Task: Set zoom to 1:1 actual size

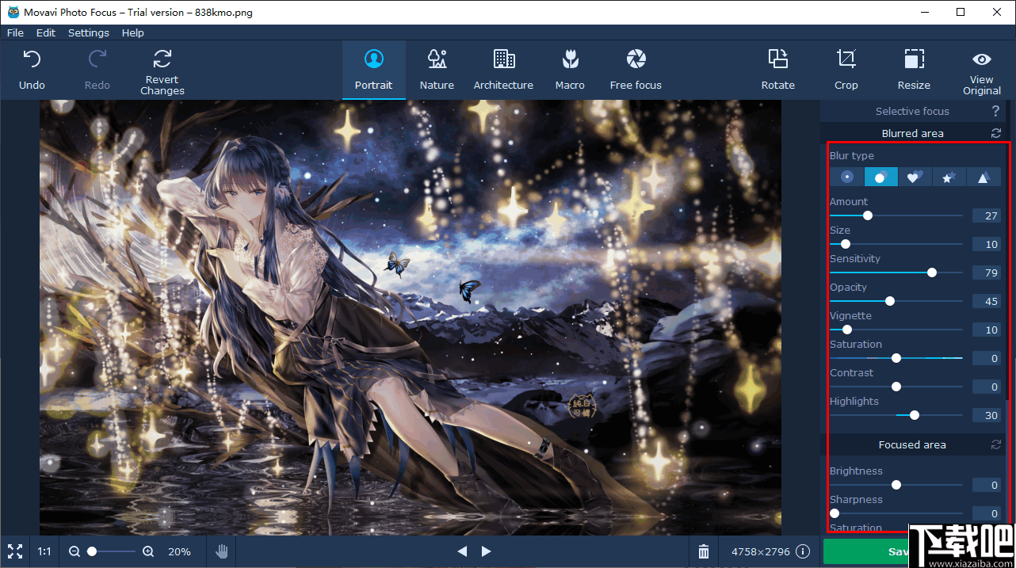Action: 45,551
